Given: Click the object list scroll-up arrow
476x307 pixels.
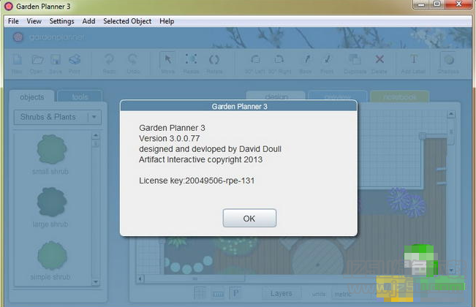Looking at the screenshot, I should pos(96,136).
